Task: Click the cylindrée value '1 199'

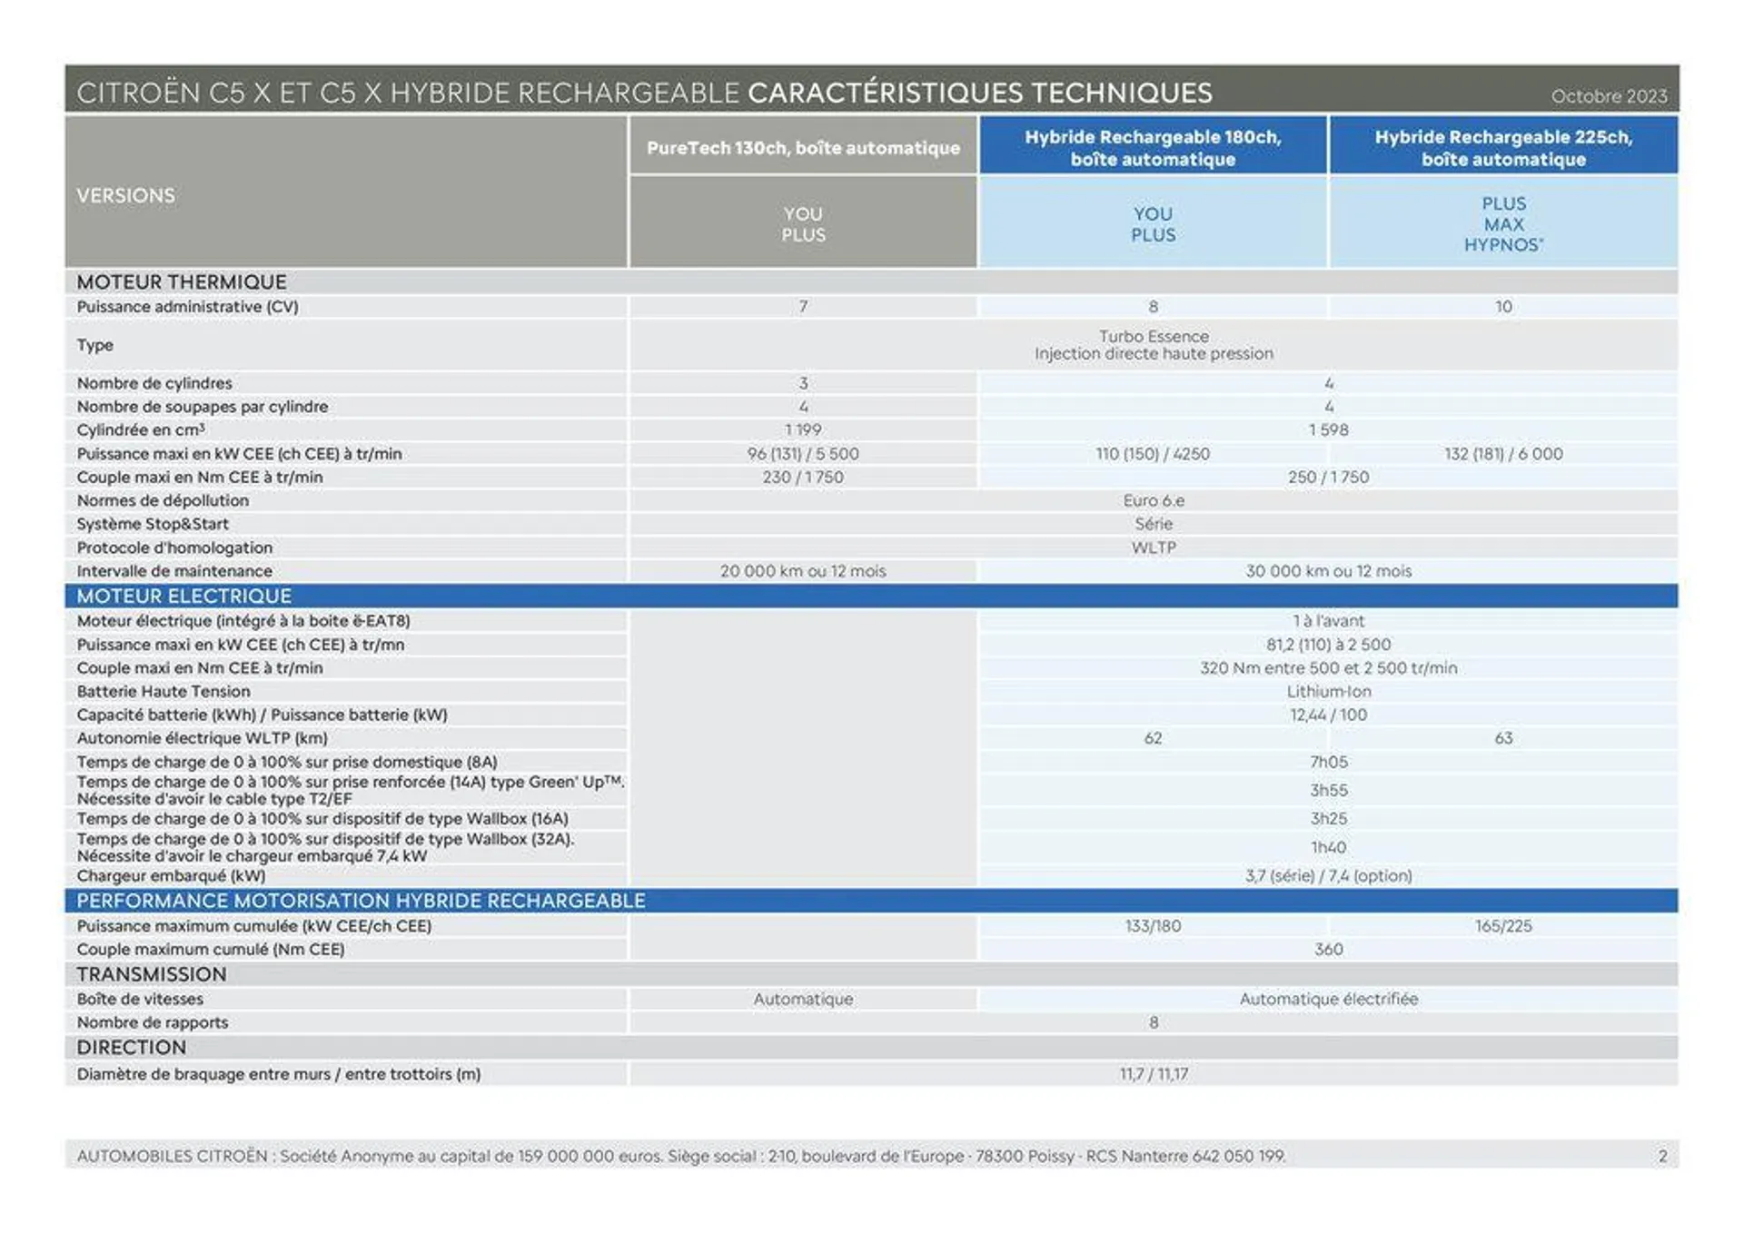Action: [803, 429]
